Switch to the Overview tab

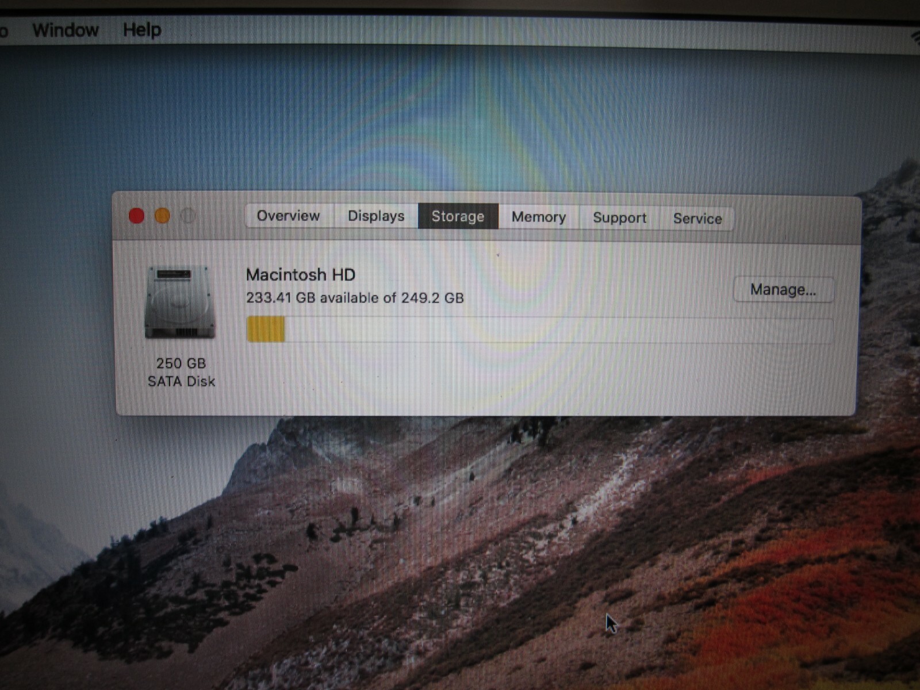pos(289,216)
